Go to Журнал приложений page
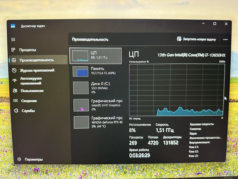This screenshot has height=179, width=238. click(x=37, y=70)
